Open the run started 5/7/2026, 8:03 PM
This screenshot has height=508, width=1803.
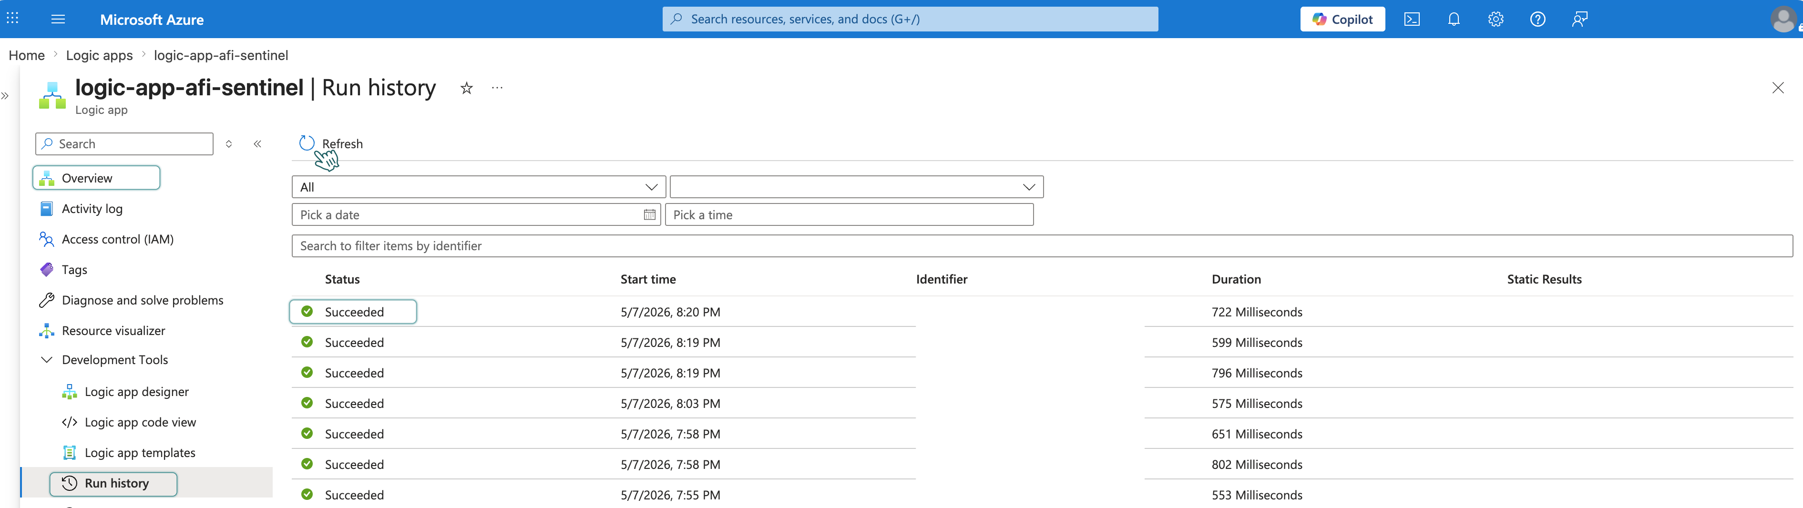click(1042, 403)
